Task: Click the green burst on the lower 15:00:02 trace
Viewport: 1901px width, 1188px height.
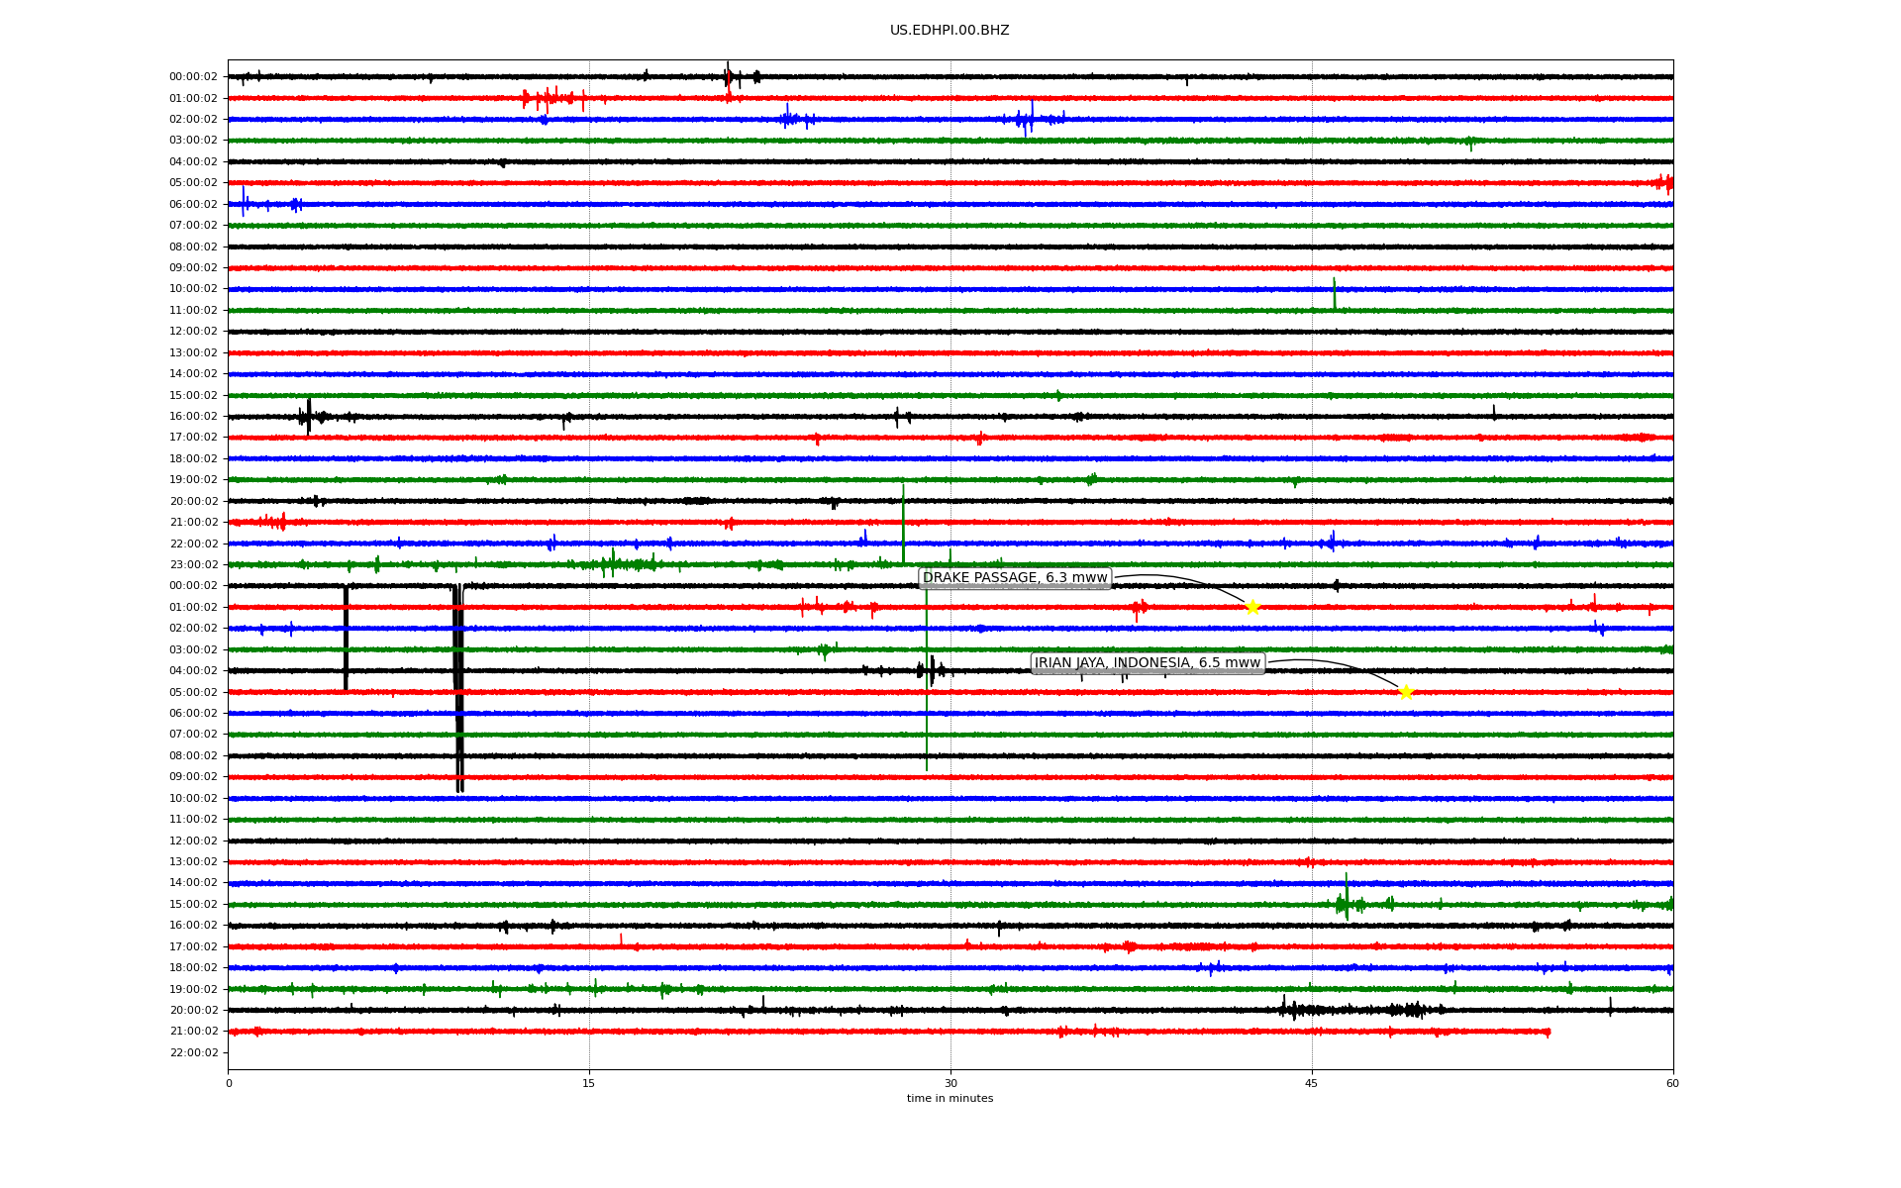Action: coord(1347,903)
